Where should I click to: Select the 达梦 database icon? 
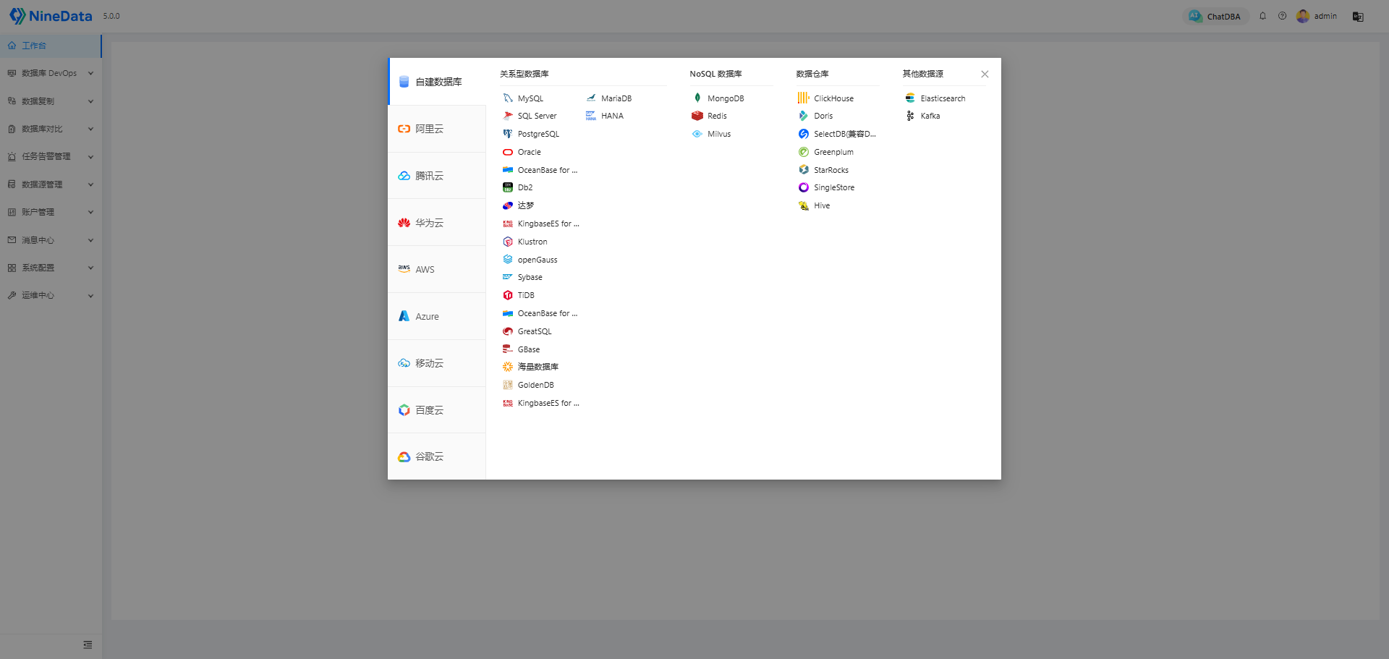[508, 205]
